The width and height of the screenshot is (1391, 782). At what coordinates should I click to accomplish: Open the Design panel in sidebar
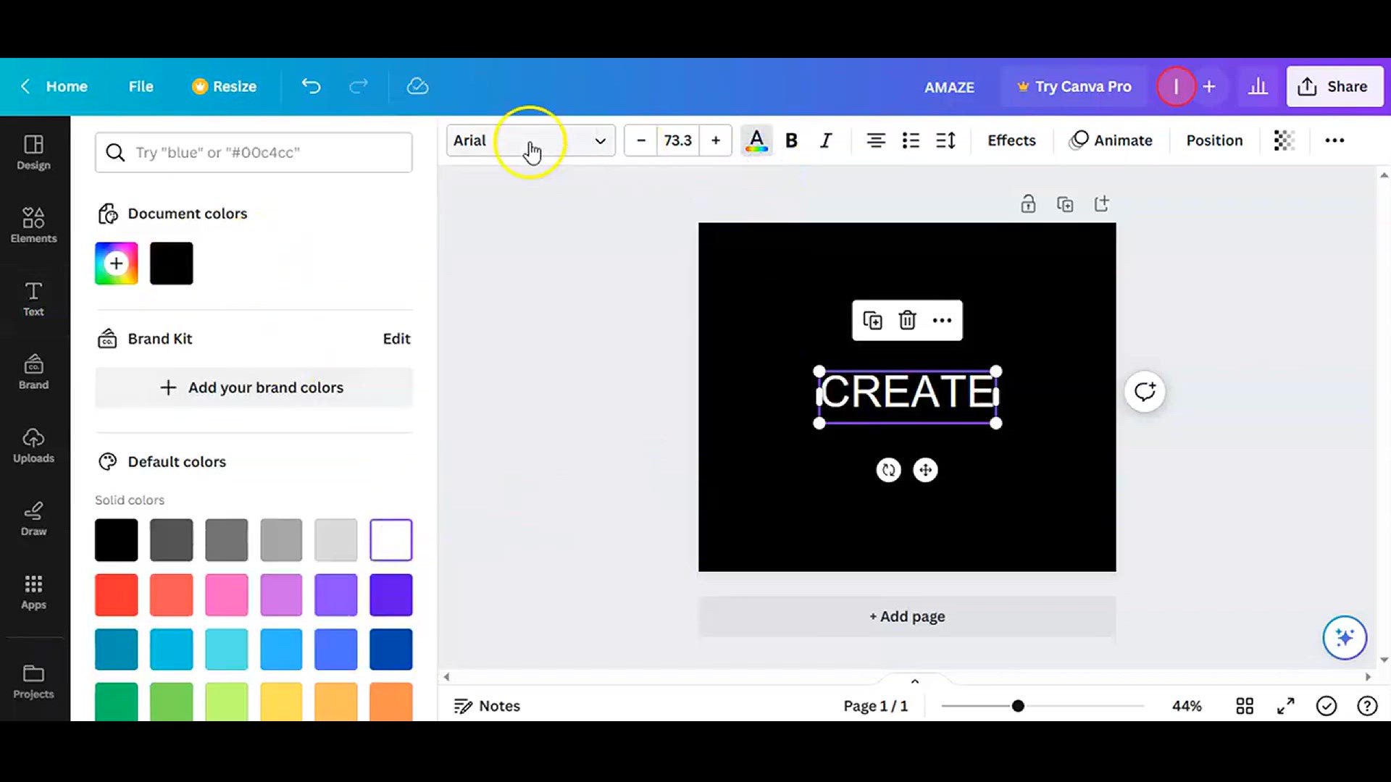(x=33, y=152)
